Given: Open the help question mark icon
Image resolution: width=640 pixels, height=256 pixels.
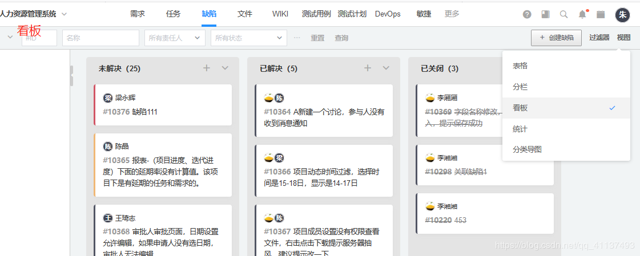Looking at the screenshot, I should click(528, 15).
